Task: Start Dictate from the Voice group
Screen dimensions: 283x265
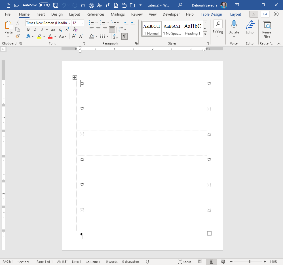Action: 234,27
